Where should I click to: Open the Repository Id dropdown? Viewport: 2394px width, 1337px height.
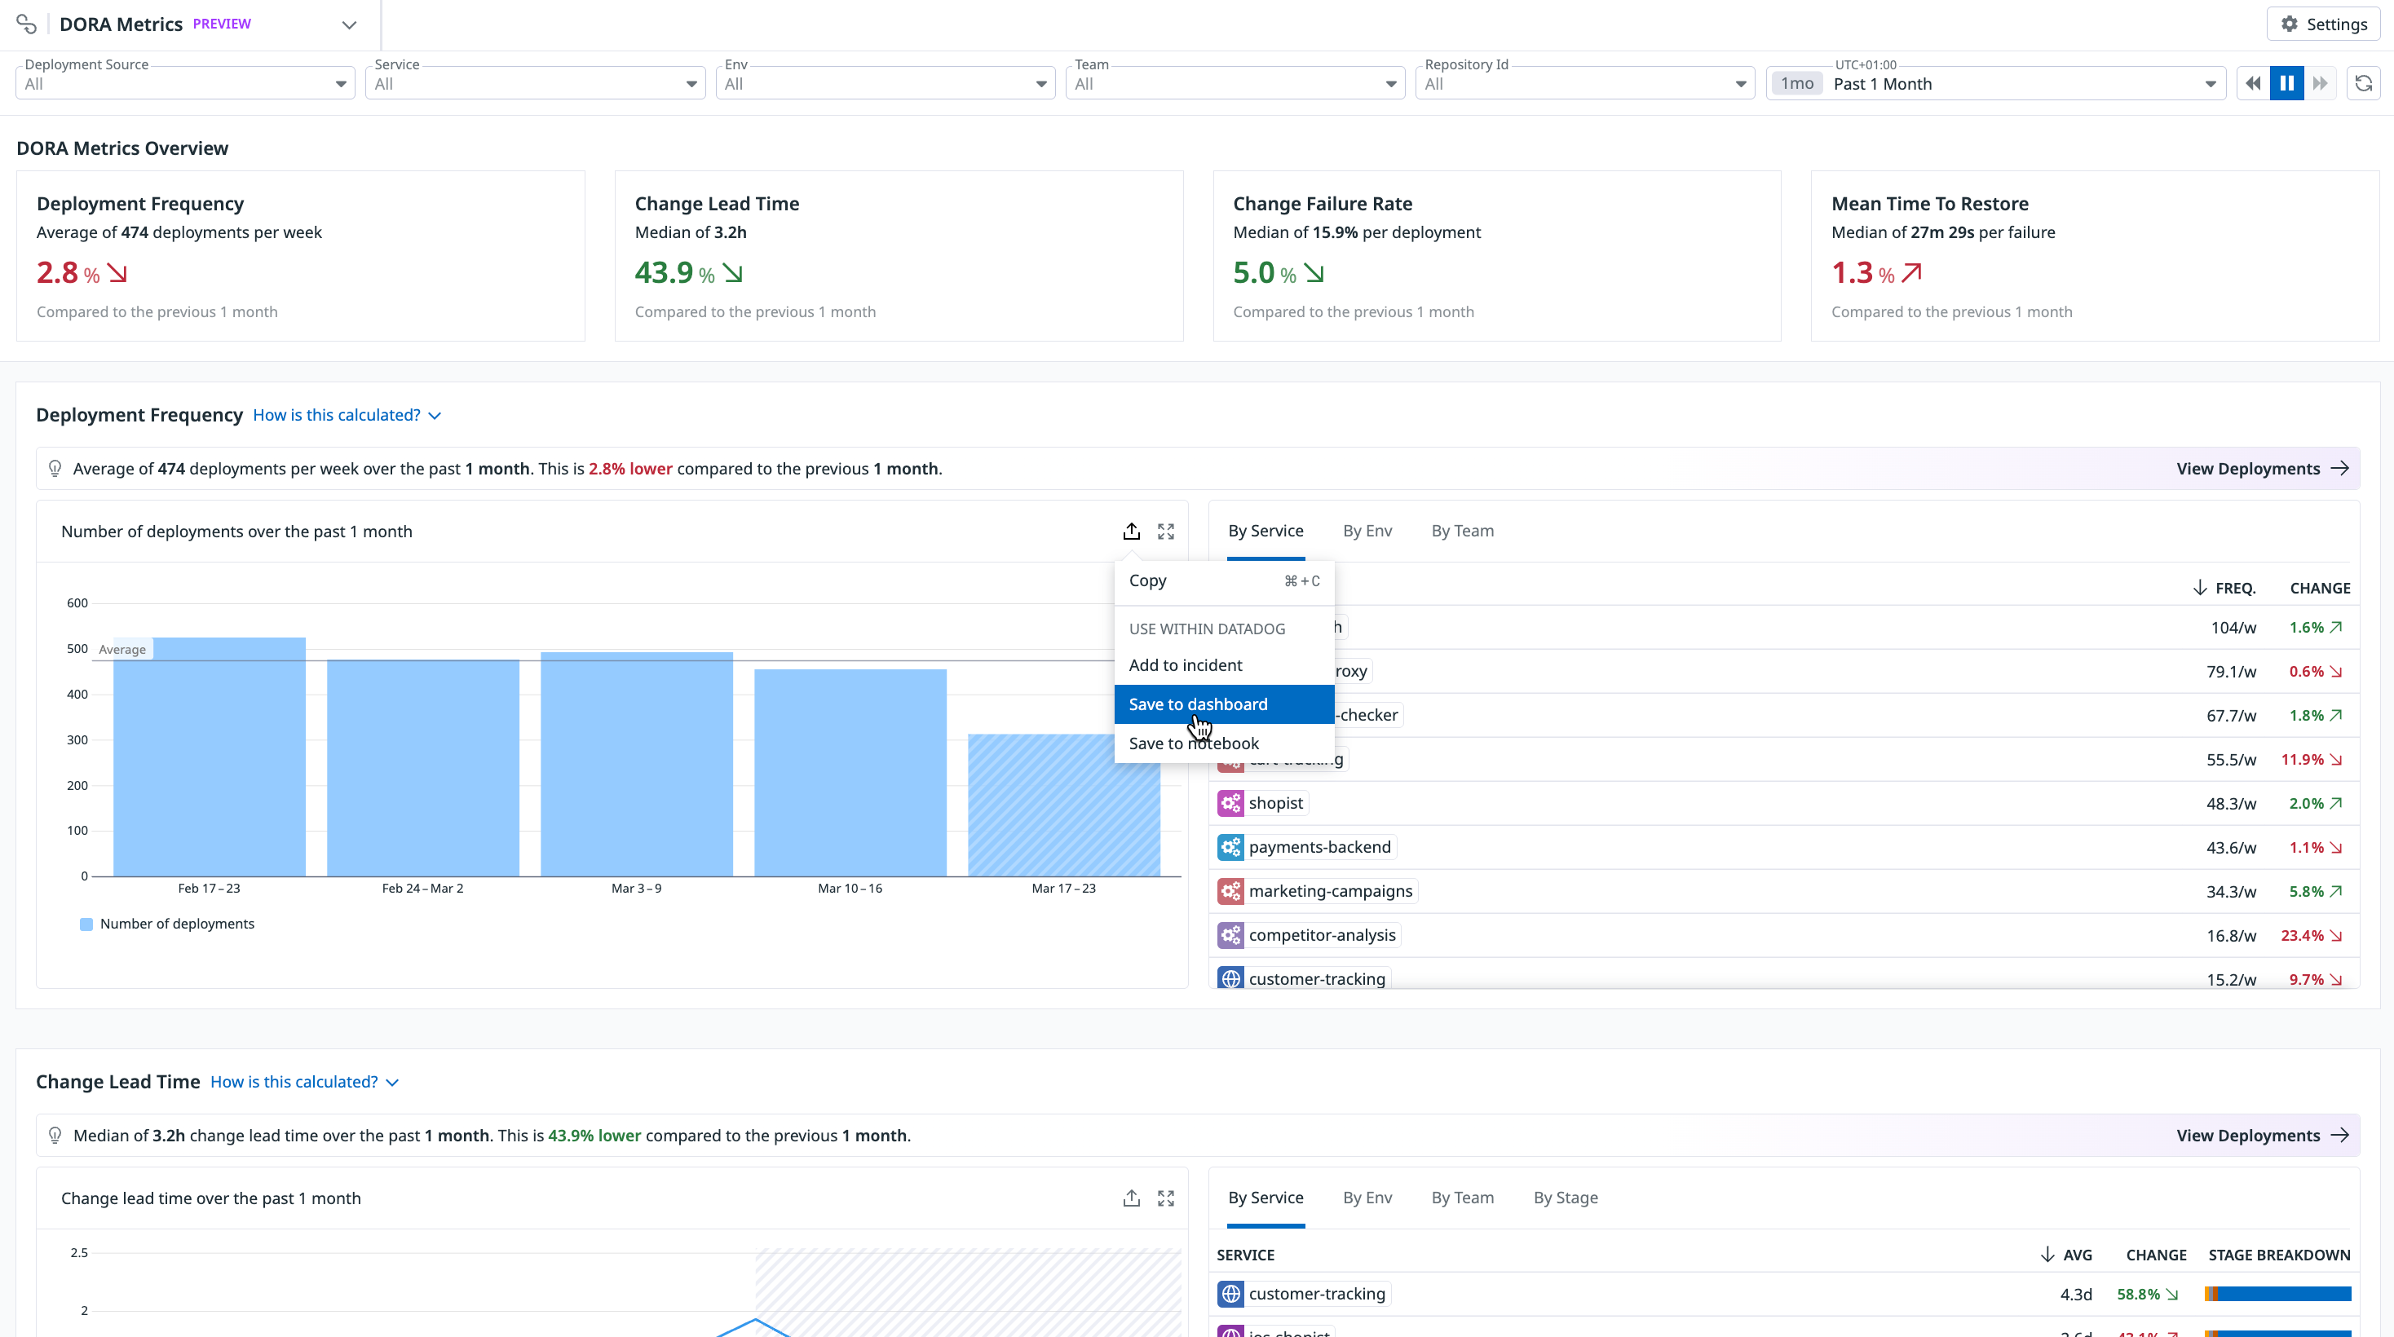pyautogui.click(x=1585, y=84)
